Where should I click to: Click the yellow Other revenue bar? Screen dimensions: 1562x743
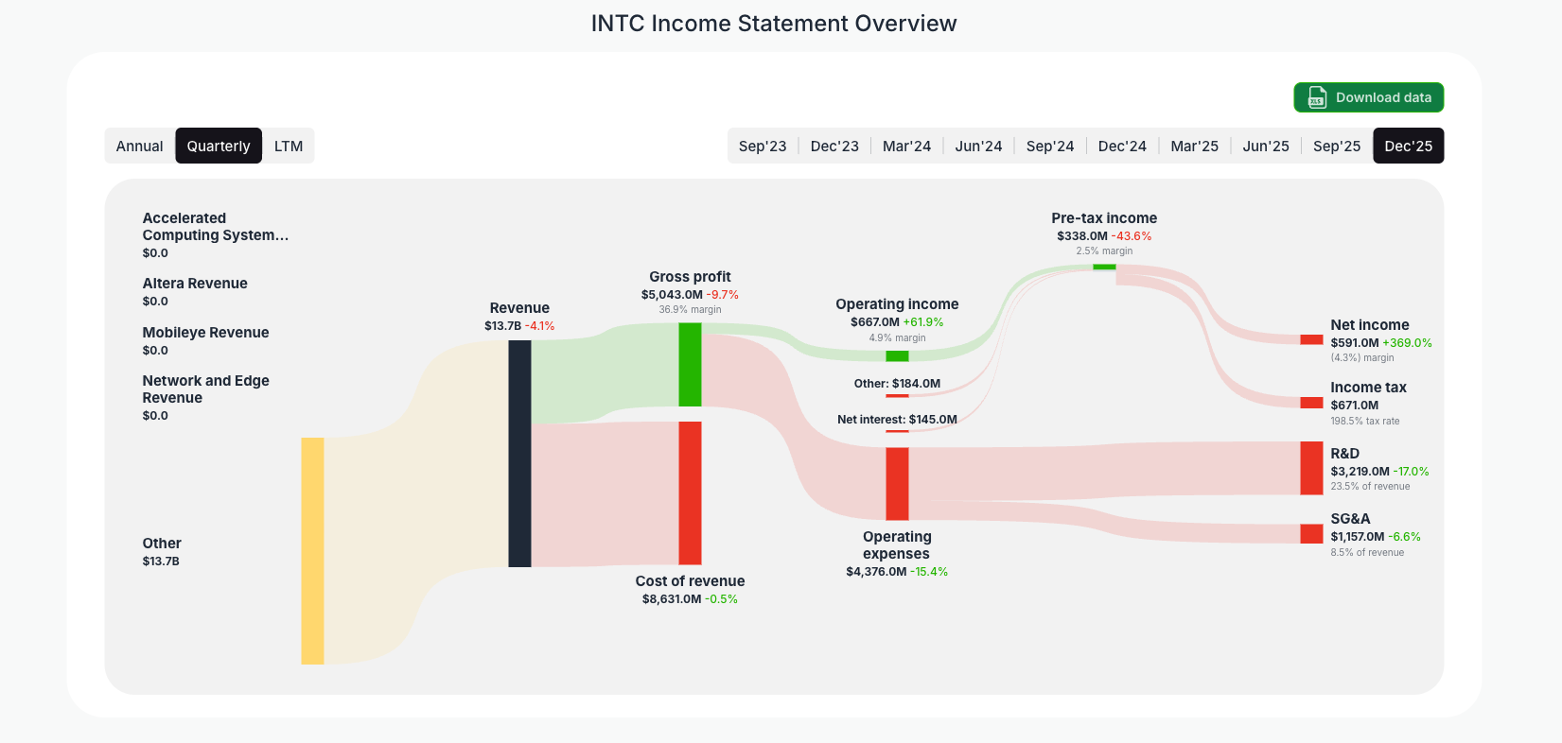(311, 550)
